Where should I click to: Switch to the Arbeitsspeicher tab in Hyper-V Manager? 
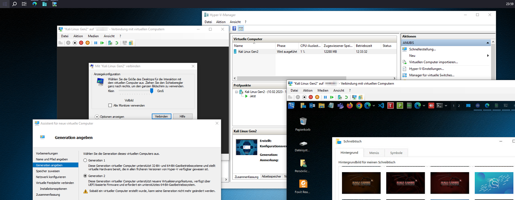pyautogui.click(x=271, y=176)
